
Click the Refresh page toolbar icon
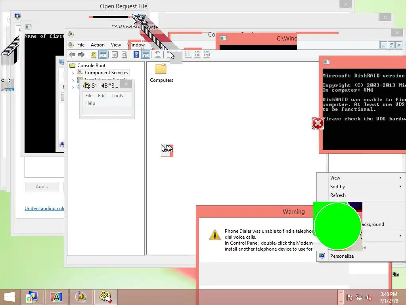coord(124,54)
